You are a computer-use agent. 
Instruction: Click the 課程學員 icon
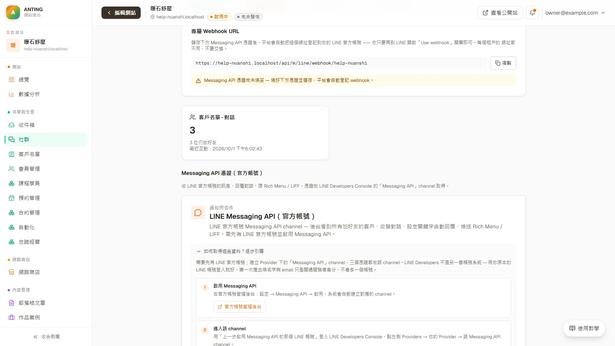12,183
